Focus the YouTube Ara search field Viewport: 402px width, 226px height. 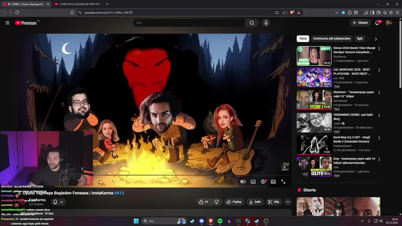[189, 23]
